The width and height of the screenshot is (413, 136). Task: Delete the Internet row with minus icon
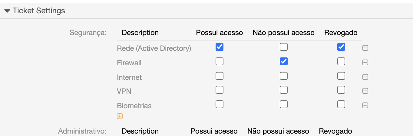tap(365, 77)
